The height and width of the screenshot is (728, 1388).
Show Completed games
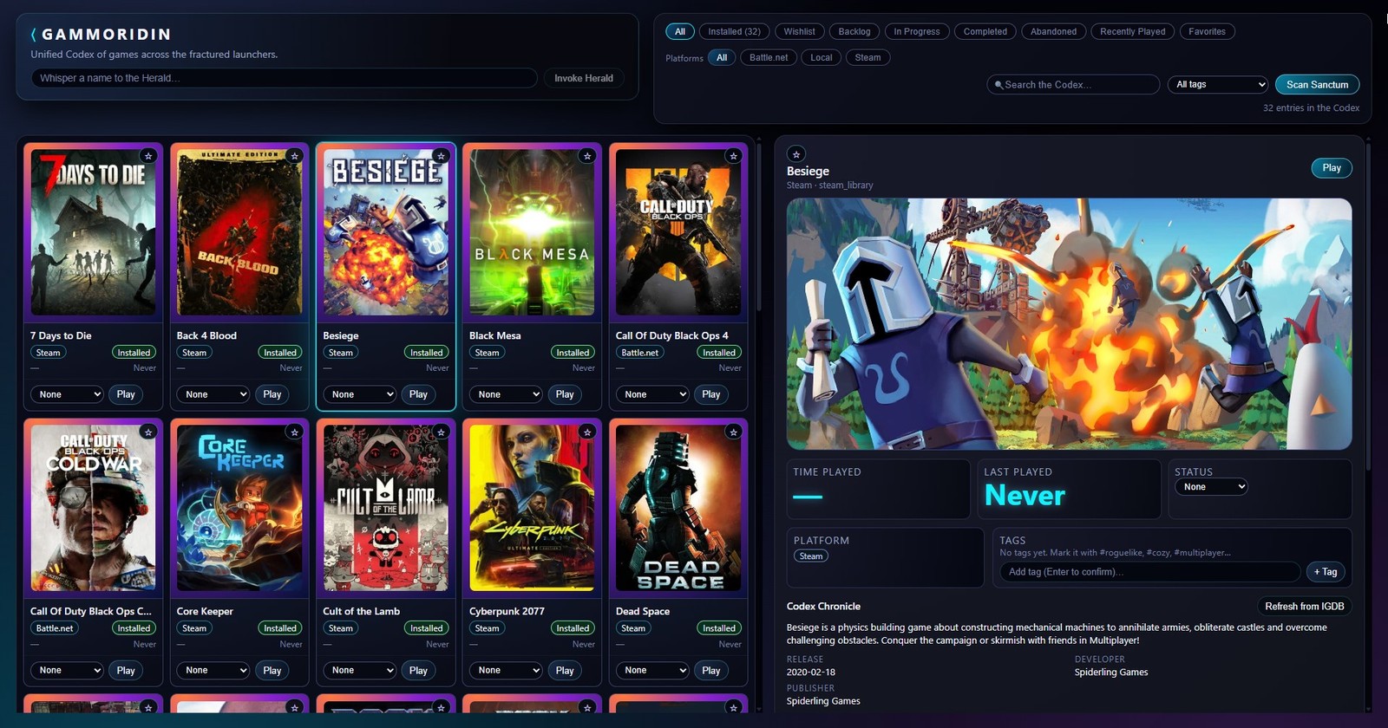point(985,31)
